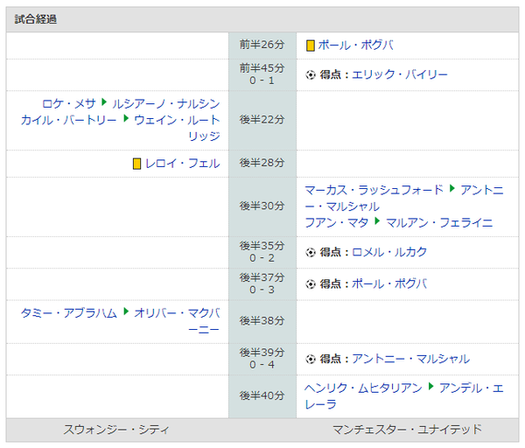Image resolution: width=525 pixels, height=448 pixels.
Task: Click green substitution arrow after カイル・バートリー
Action: (126, 118)
